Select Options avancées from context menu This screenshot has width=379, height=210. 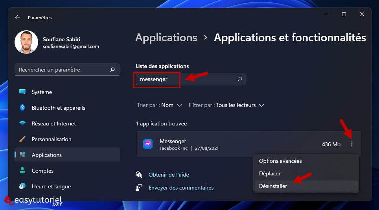click(306, 161)
